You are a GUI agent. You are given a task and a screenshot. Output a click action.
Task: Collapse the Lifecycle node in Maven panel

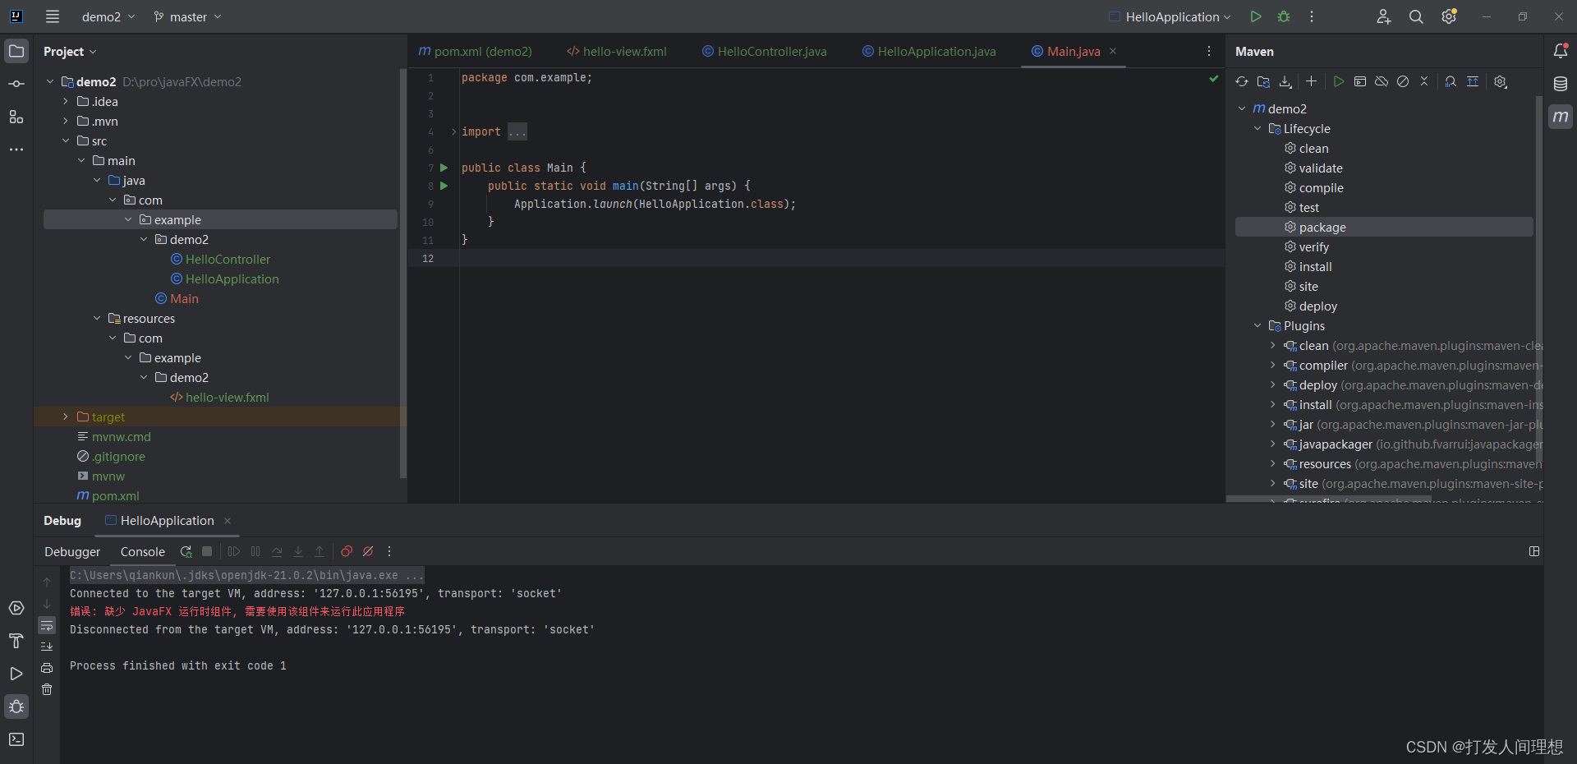(1257, 128)
